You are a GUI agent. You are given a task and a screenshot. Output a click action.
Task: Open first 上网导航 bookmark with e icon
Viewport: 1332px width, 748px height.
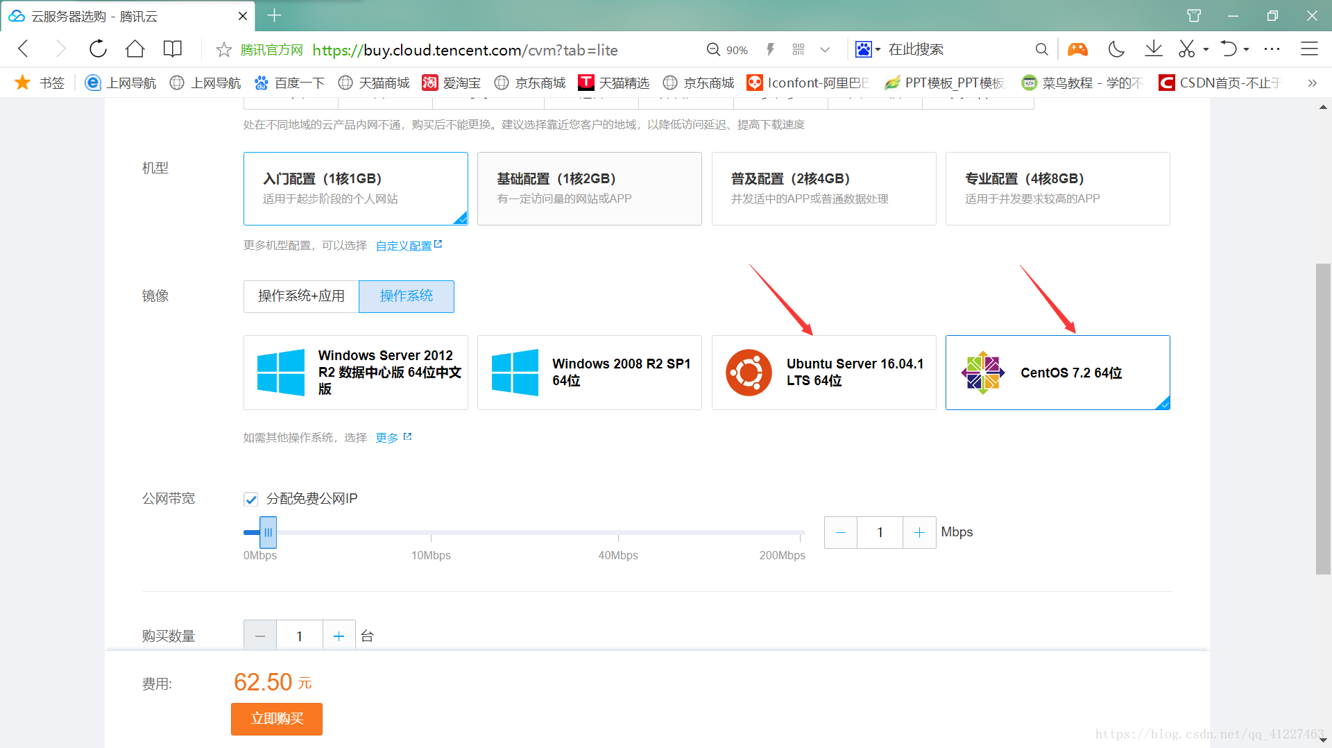coord(120,83)
